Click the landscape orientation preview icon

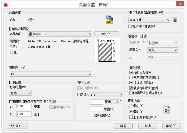tap(167, 110)
